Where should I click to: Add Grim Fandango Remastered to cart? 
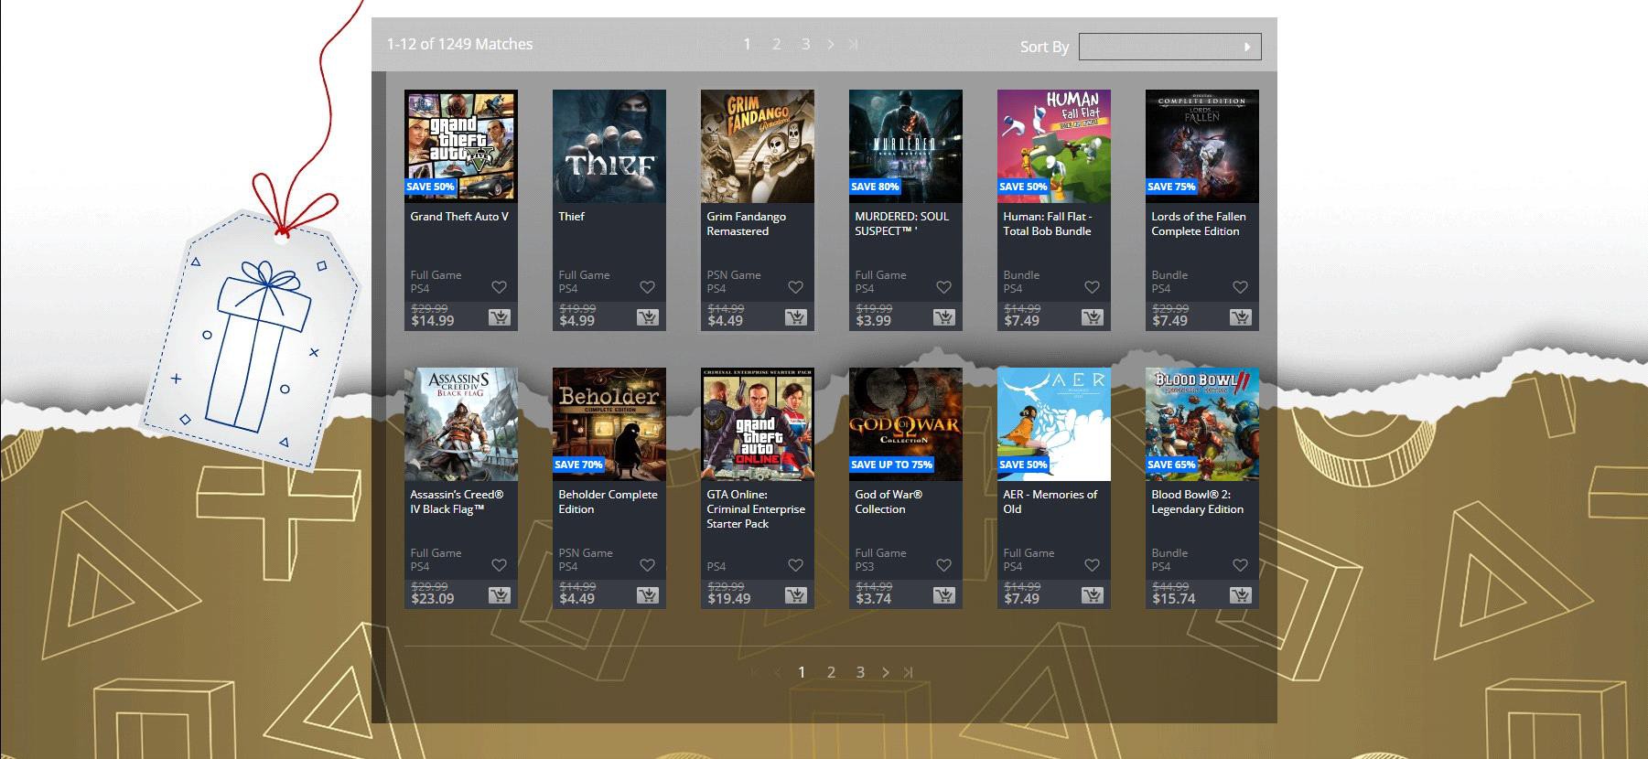tap(796, 317)
